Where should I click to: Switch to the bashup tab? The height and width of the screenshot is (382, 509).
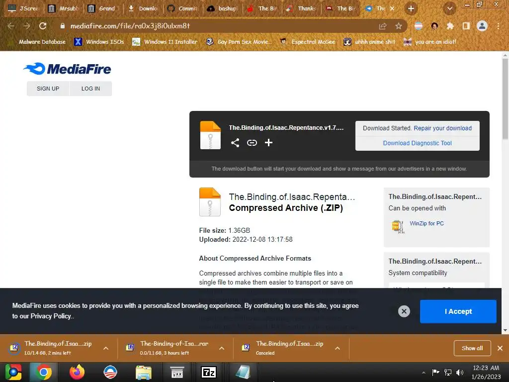point(223,8)
